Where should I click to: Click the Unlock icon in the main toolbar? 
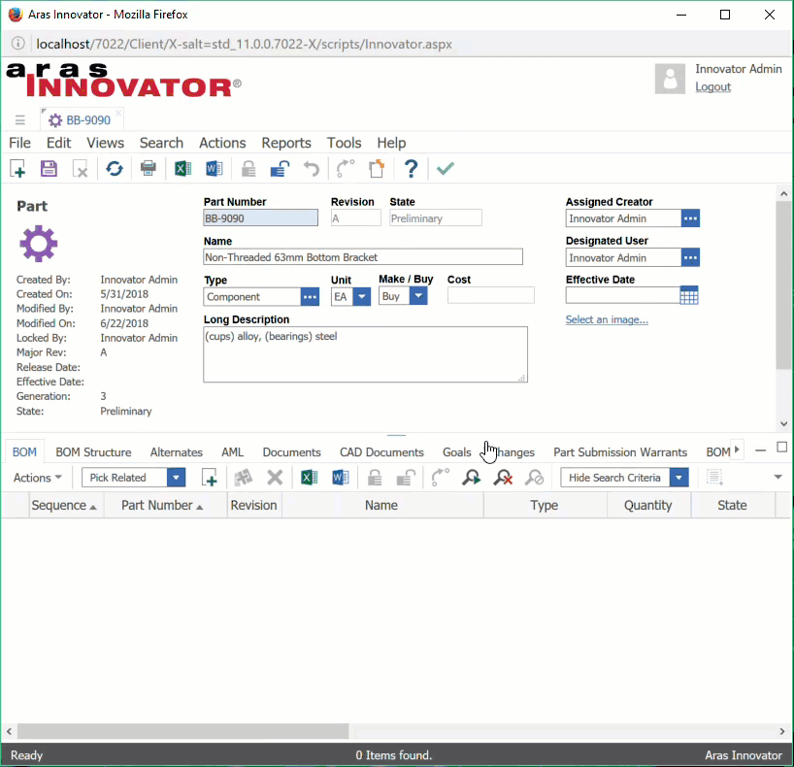point(280,169)
